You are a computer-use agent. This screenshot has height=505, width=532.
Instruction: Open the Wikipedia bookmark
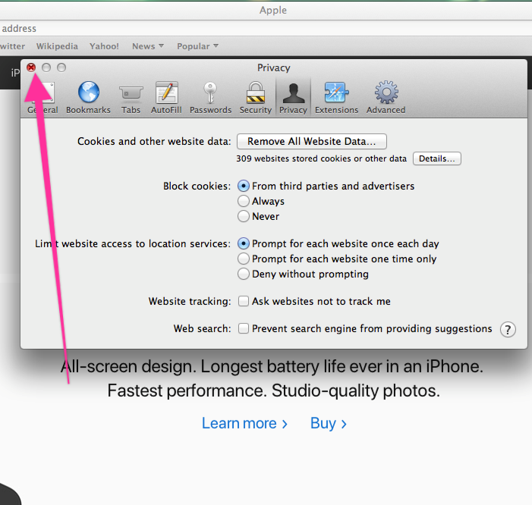click(x=57, y=46)
